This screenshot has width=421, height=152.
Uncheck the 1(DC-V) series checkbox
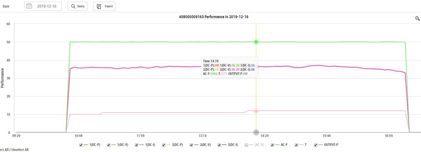(109, 145)
